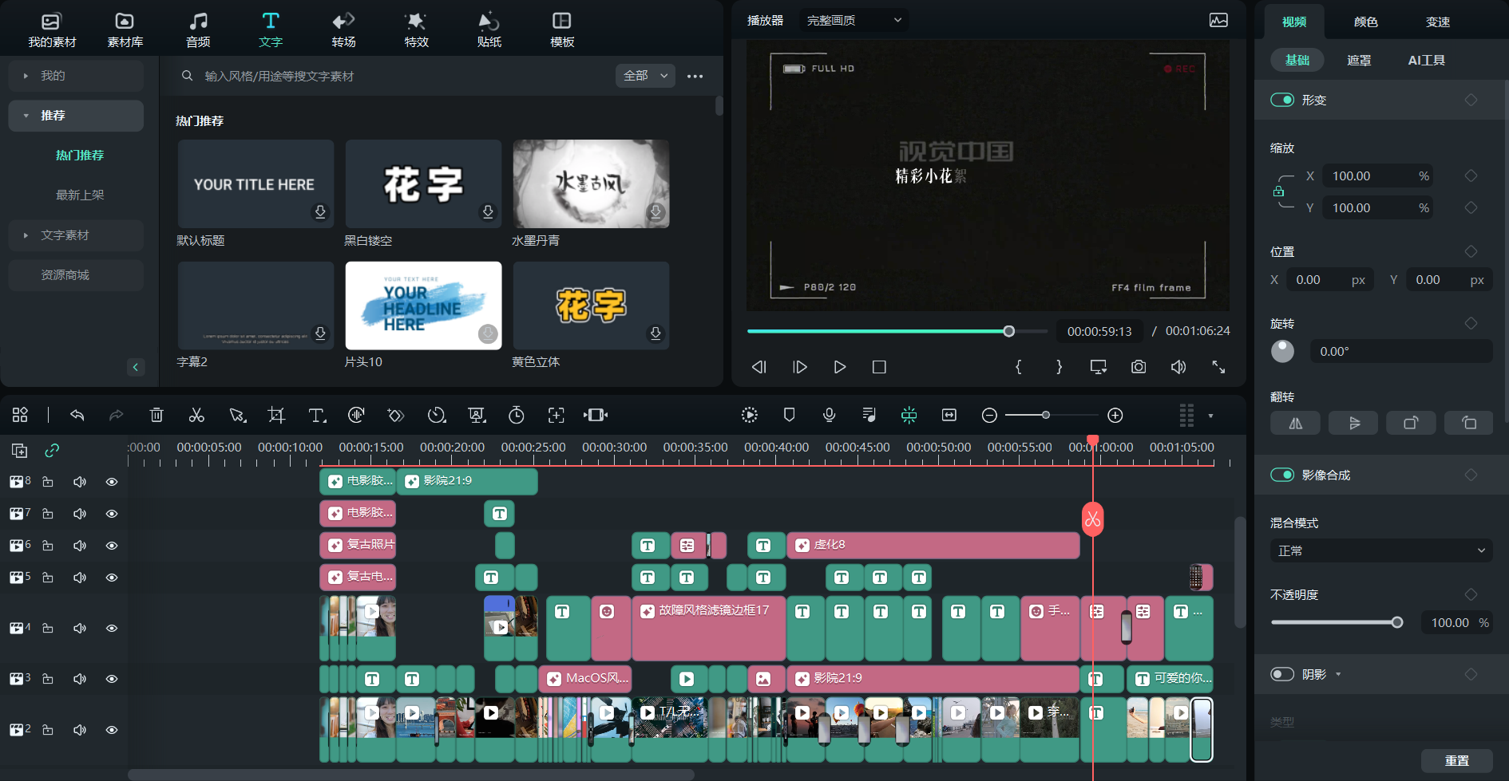Select the 片头10 template thumbnail
The height and width of the screenshot is (781, 1509).
[423, 306]
